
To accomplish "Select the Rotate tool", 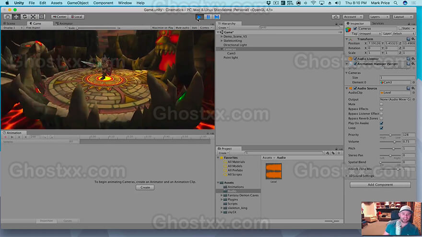I will (x=24, y=17).
